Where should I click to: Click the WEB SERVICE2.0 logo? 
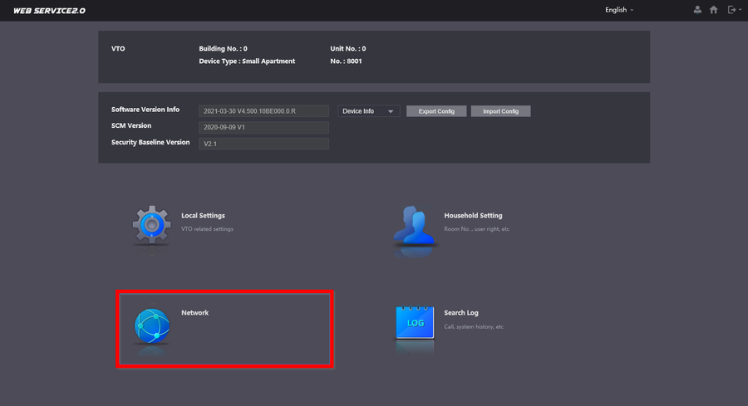[x=49, y=11]
